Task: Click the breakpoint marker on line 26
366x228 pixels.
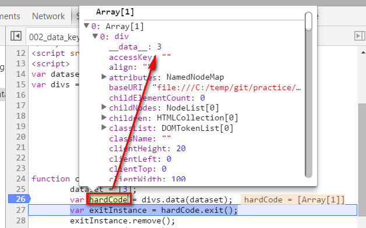Action: [x=20, y=199]
